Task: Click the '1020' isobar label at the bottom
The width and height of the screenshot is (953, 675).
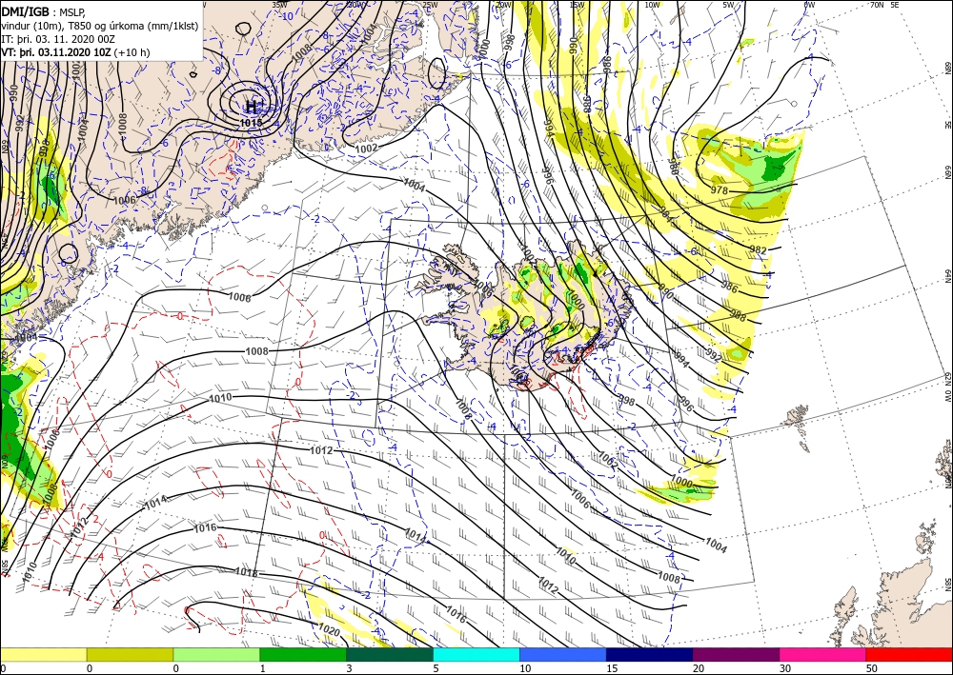Action: [329, 631]
